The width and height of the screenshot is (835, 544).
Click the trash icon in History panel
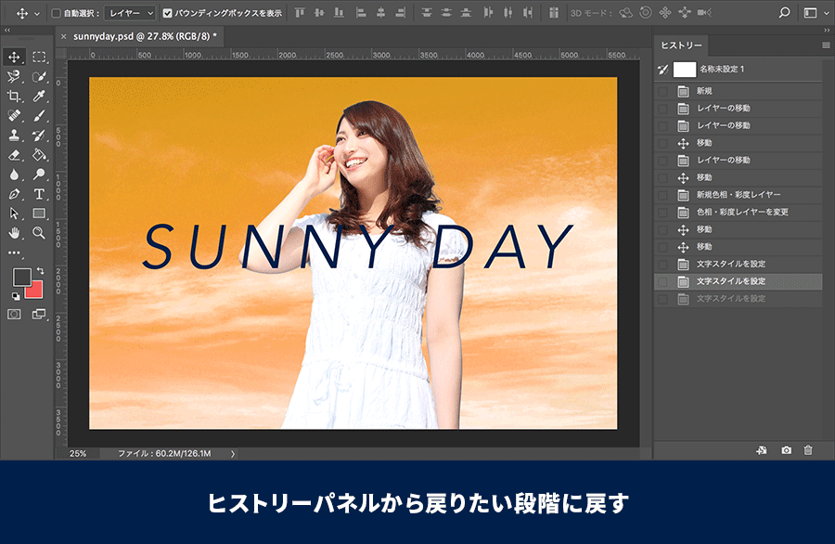[x=807, y=450]
